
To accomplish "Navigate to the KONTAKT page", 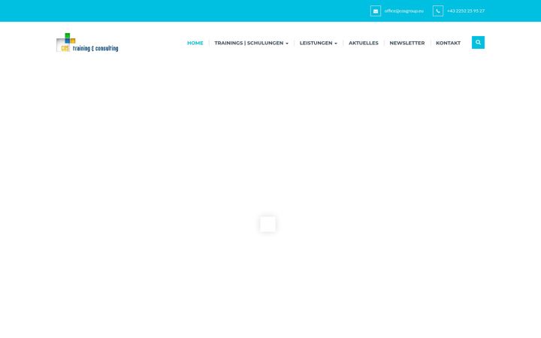I will click(x=448, y=43).
